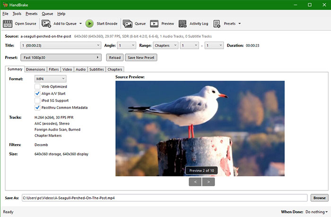Open the When Done Do nothing dropdown
Screen dimensions: 331x217
(x=316, y=212)
